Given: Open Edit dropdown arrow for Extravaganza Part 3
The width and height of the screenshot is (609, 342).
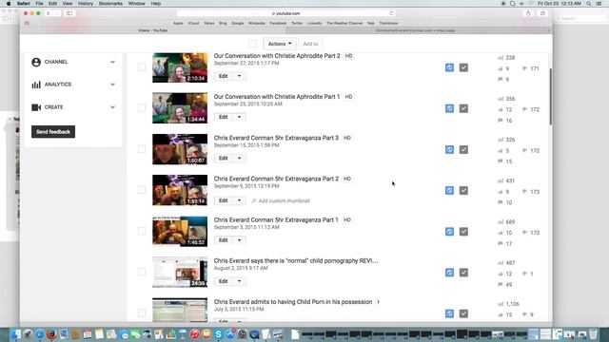Looking at the screenshot, I should point(239,159).
